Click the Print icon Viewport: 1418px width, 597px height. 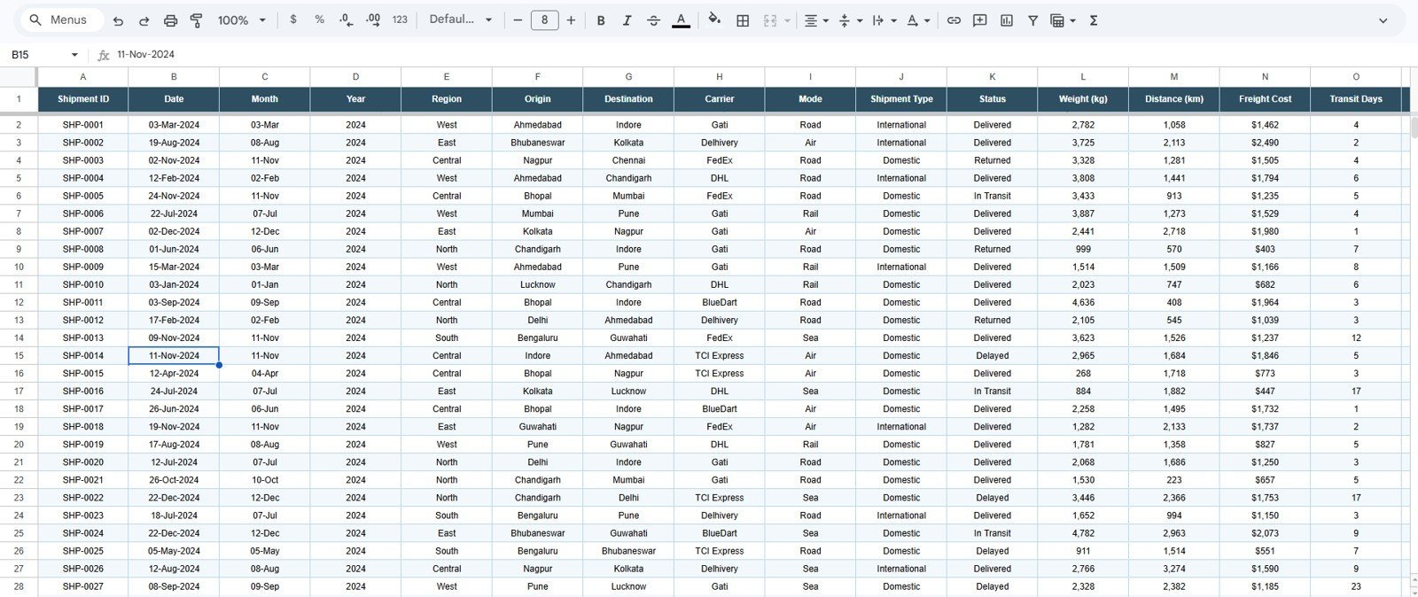point(170,20)
